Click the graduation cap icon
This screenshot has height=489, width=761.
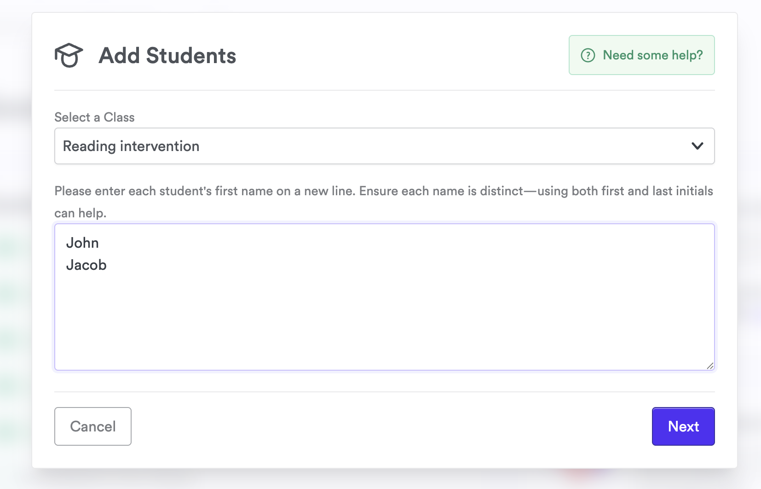coord(69,55)
